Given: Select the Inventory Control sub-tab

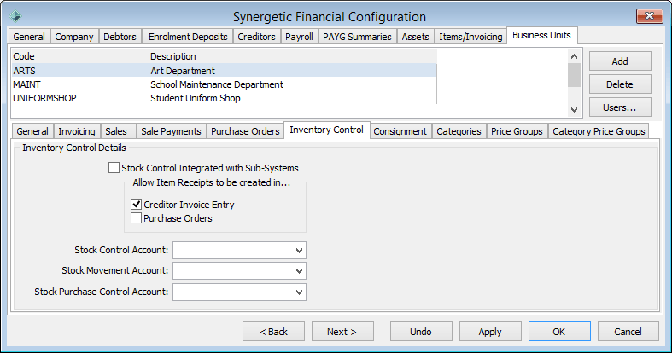Looking at the screenshot, I should click(x=326, y=130).
